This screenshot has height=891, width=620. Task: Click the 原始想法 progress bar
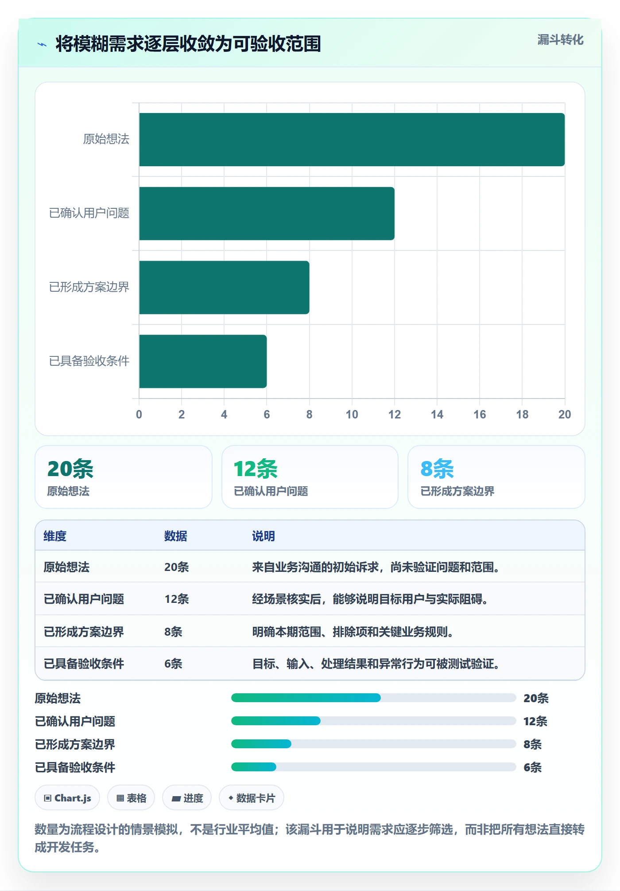click(x=373, y=698)
